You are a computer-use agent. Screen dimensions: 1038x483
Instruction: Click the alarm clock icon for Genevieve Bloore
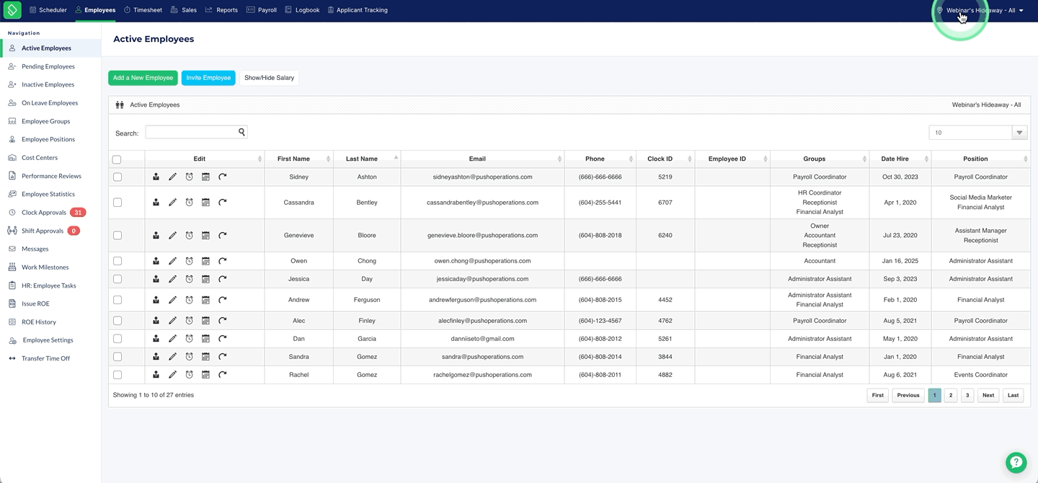click(x=189, y=235)
